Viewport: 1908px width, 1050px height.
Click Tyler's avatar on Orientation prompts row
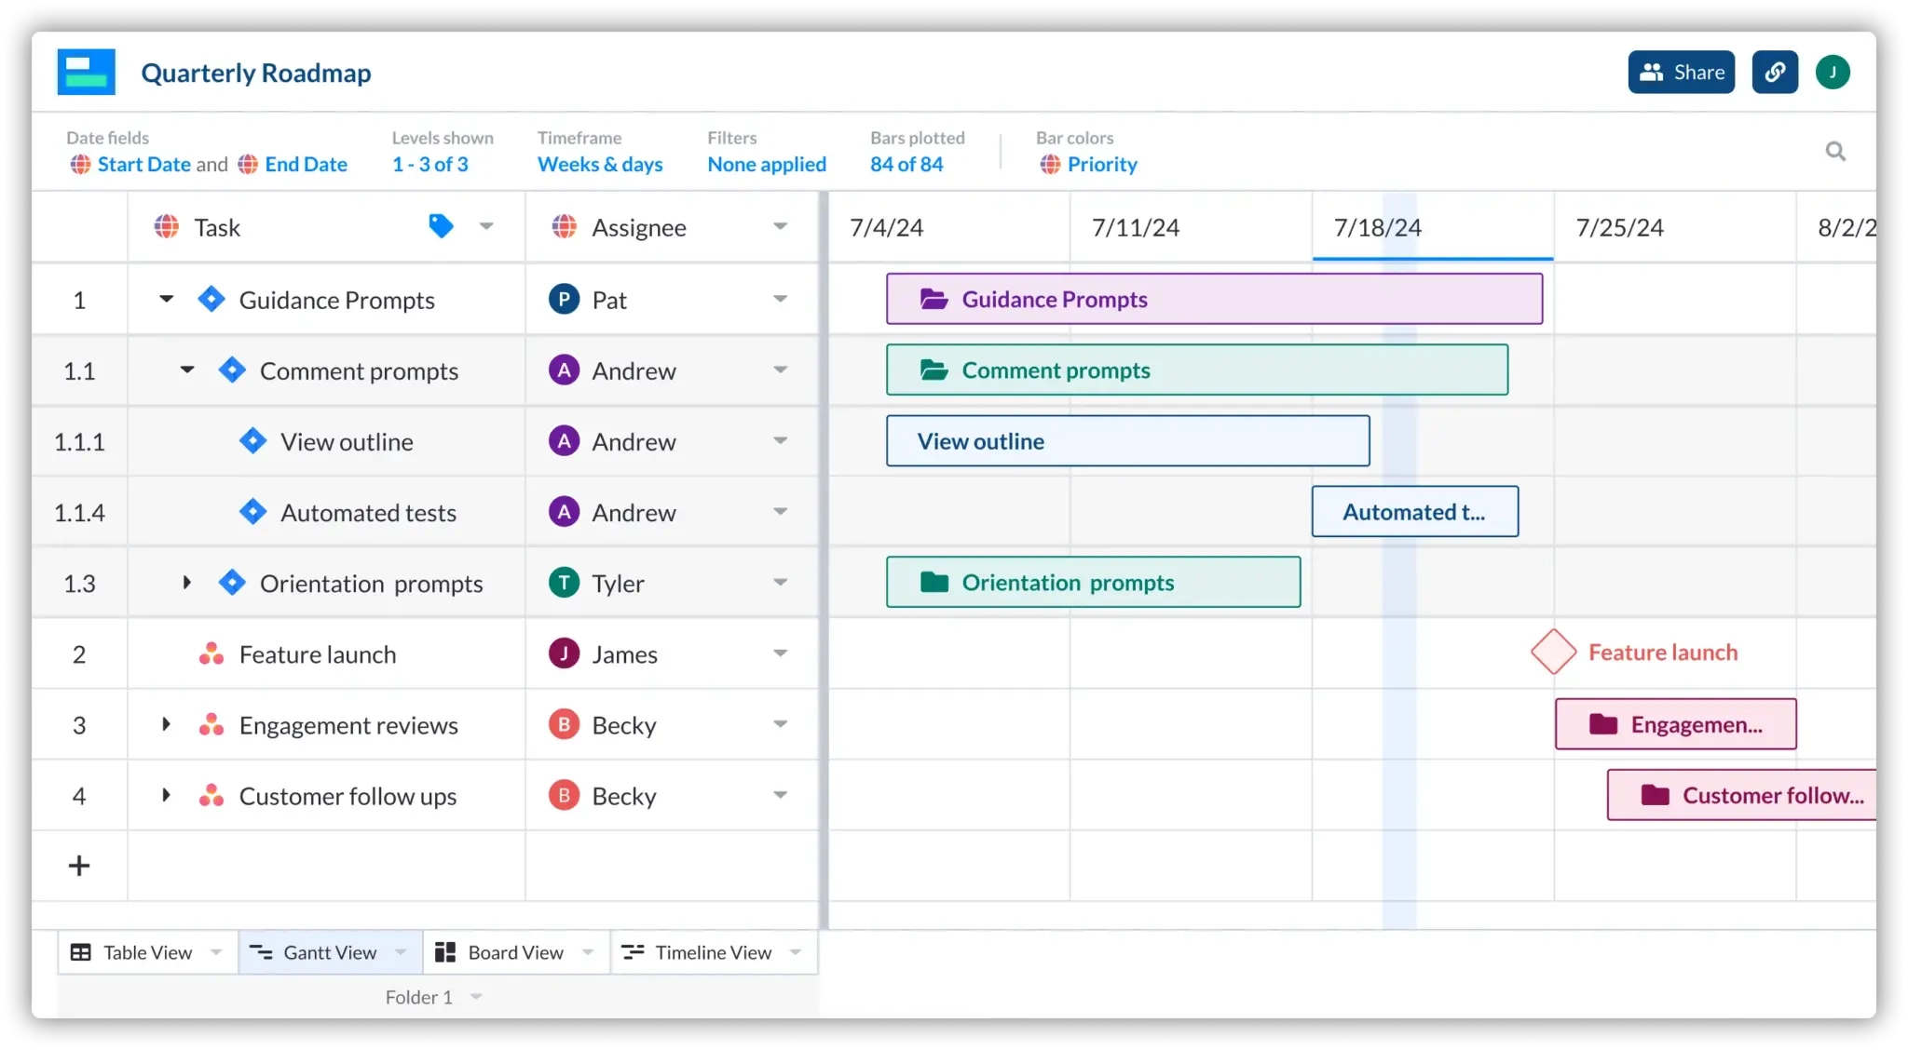tap(563, 582)
